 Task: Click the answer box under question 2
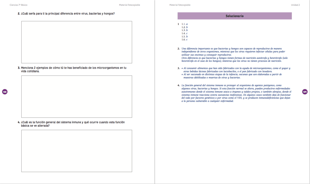[x=76, y=42]
